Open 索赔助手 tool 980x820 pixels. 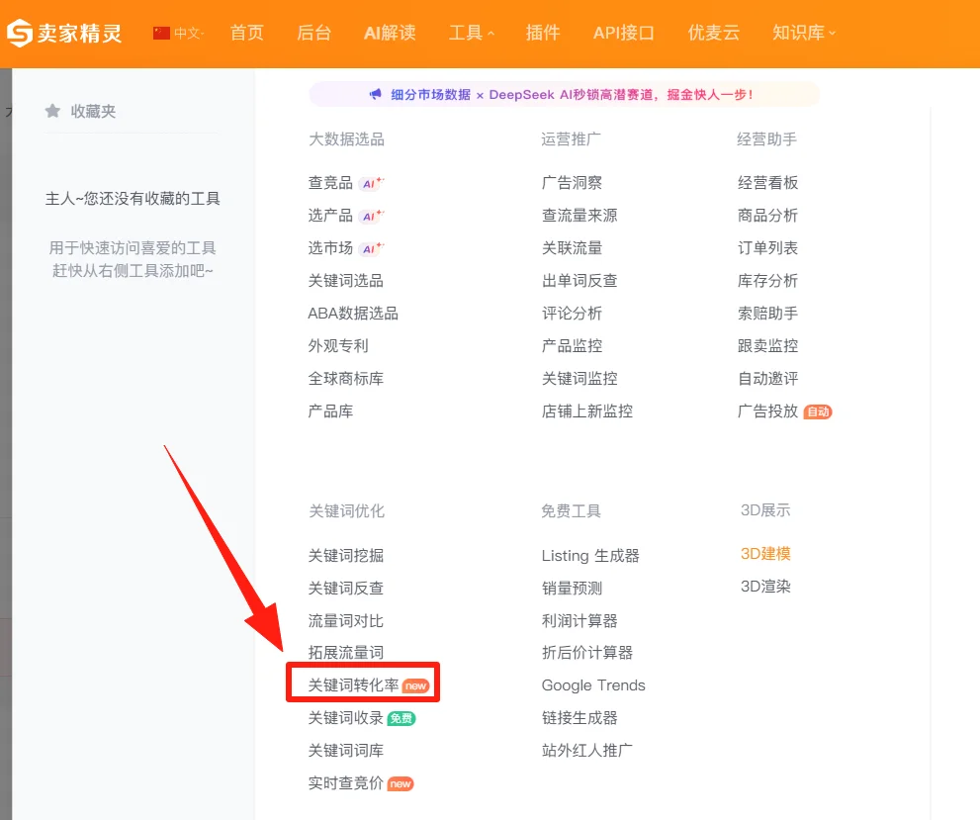pos(768,313)
